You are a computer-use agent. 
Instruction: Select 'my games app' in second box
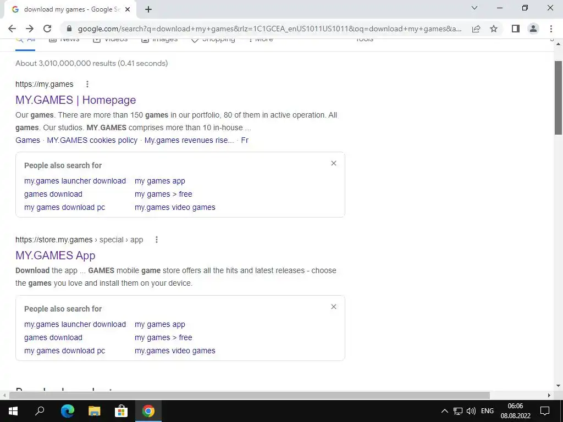click(160, 324)
